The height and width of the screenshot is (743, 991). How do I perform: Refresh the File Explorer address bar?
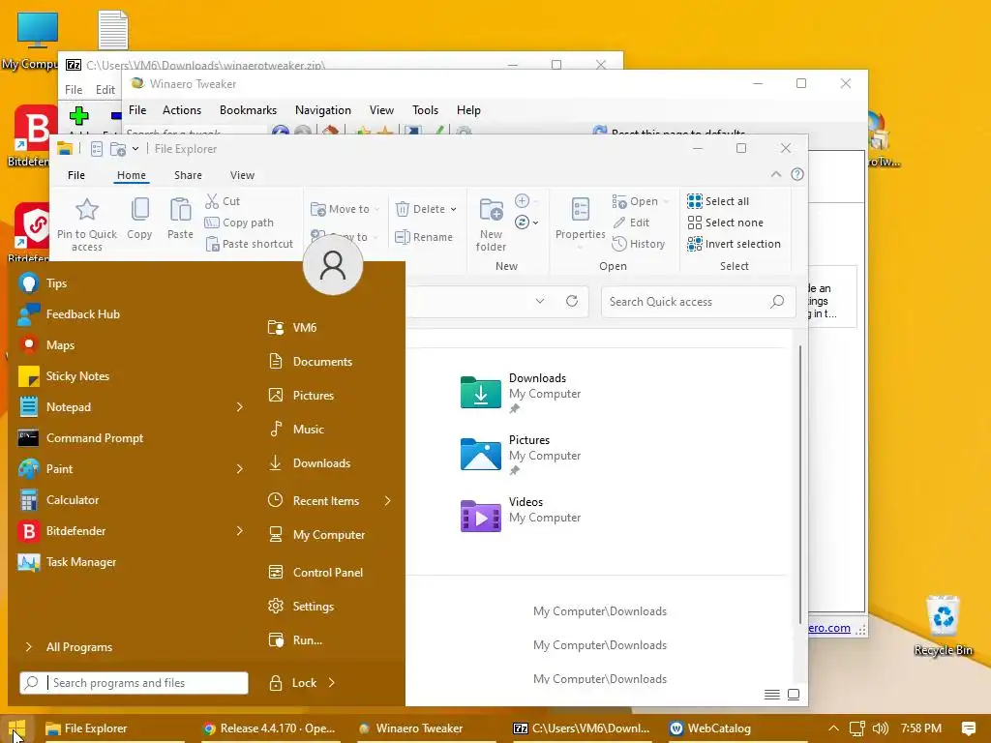[571, 302]
